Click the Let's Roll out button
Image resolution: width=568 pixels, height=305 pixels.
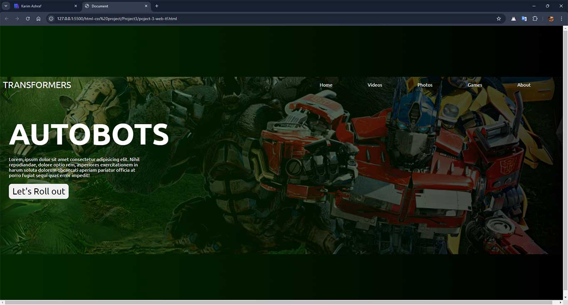point(39,192)
